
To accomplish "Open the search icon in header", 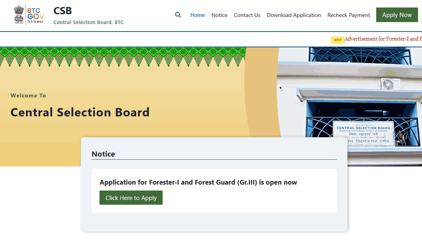I will (178, 15).
